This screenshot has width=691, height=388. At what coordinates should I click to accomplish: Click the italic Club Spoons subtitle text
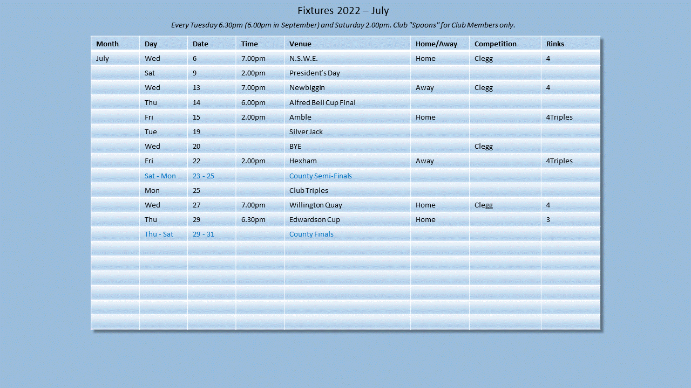[x=343, y=25]
